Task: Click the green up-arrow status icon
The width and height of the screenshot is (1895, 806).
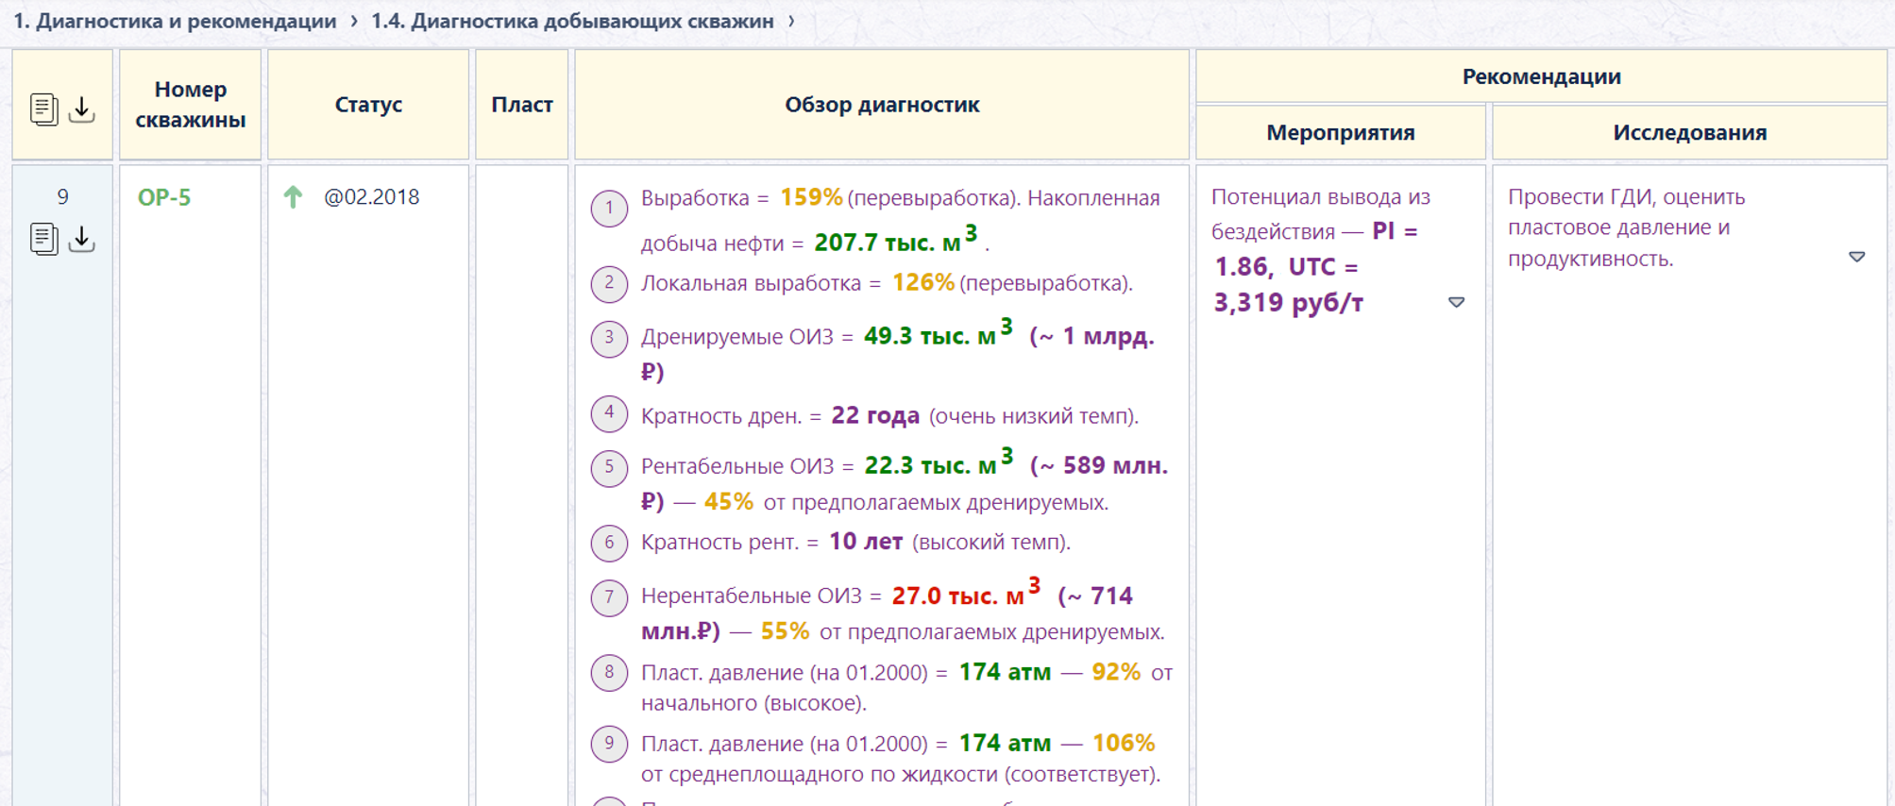Action: (x=293, y=196)
